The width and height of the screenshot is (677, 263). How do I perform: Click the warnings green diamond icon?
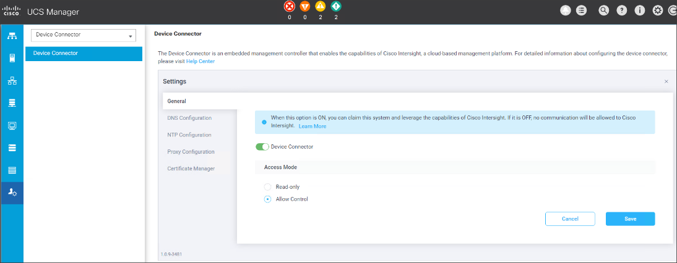point(336,6)
